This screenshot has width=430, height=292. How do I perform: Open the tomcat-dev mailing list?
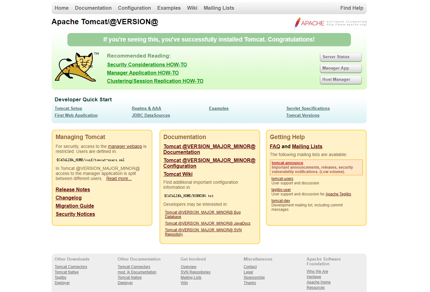click(x=281, y=201)
